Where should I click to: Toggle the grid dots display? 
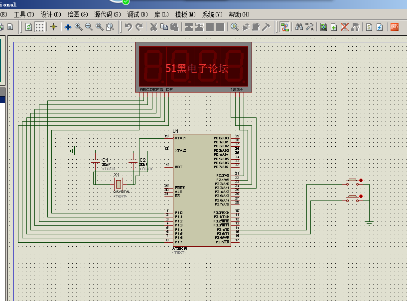point(39,27)
